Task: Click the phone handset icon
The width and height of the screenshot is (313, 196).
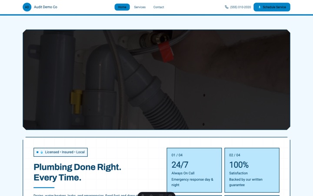Action: click(226, 7)
